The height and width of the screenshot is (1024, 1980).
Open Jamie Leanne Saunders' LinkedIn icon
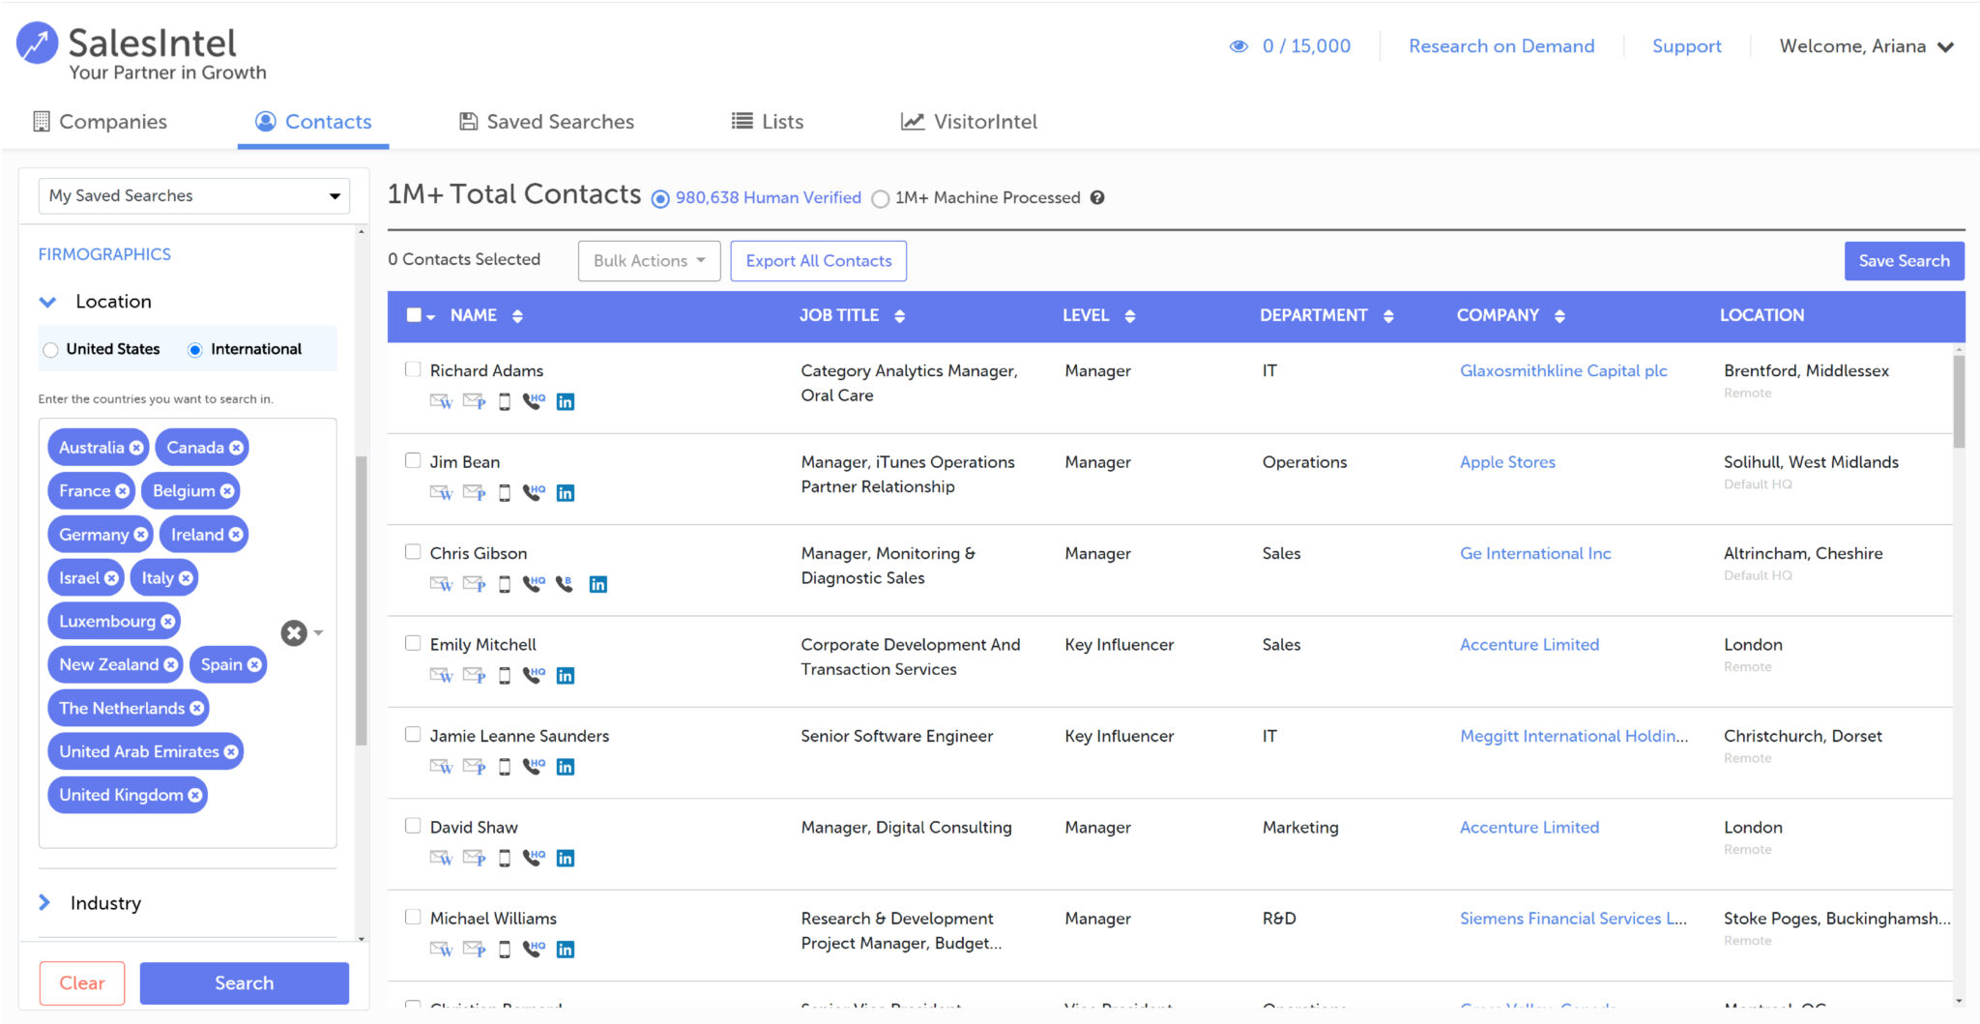click(566, 767)
